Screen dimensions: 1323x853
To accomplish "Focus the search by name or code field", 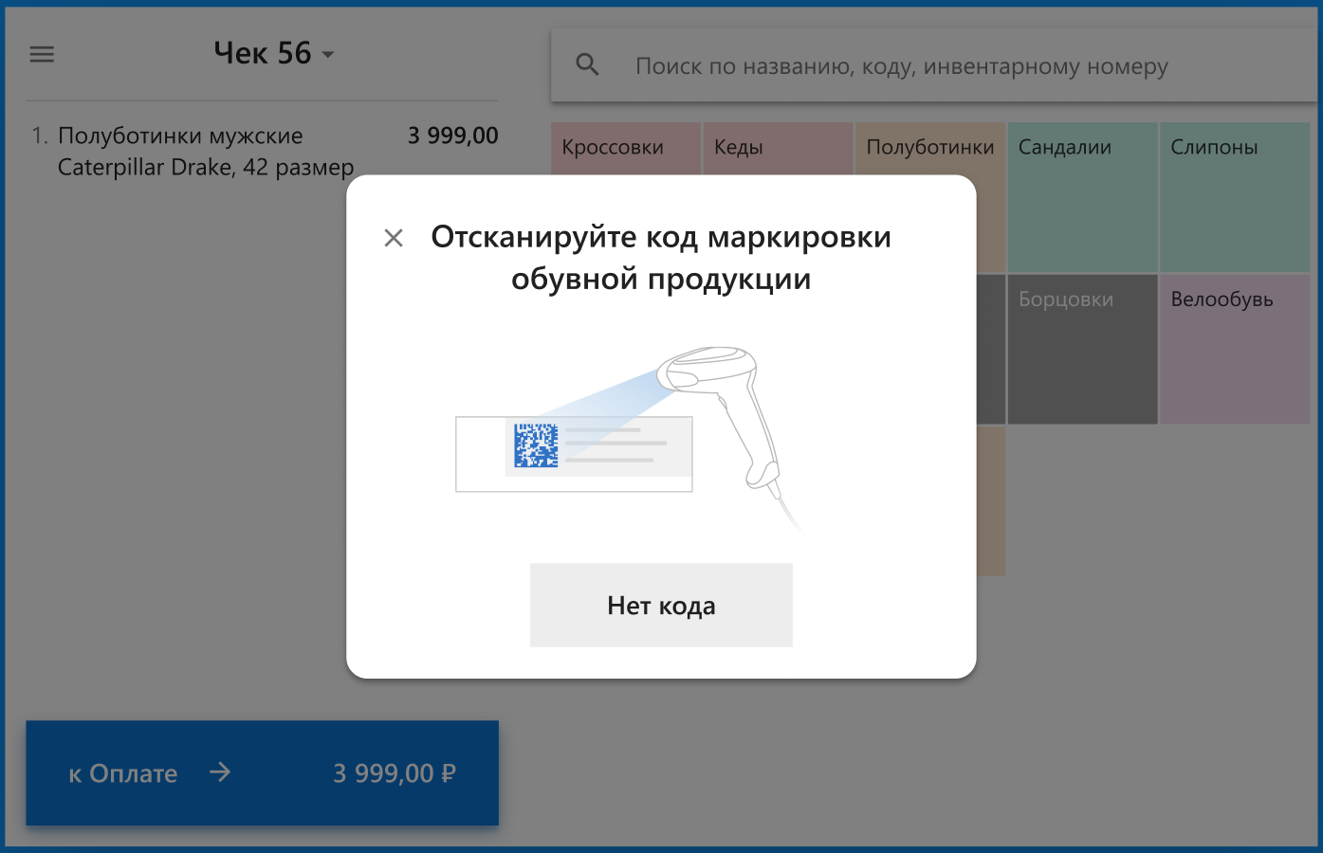I will [x=901, y=66].
